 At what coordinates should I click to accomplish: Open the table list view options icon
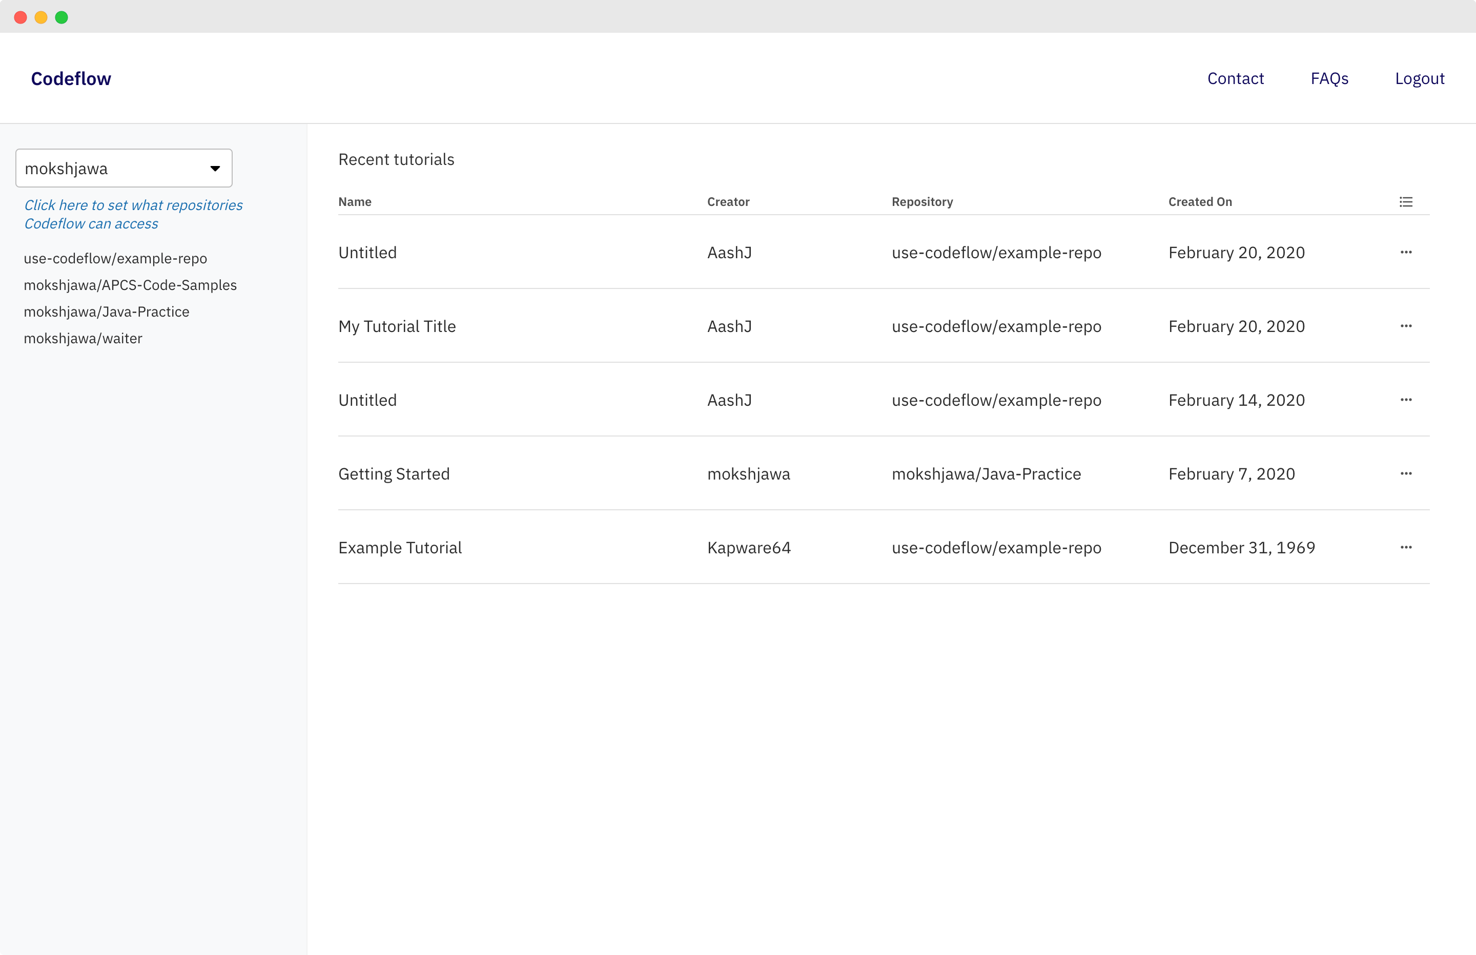coord(1405,202)
